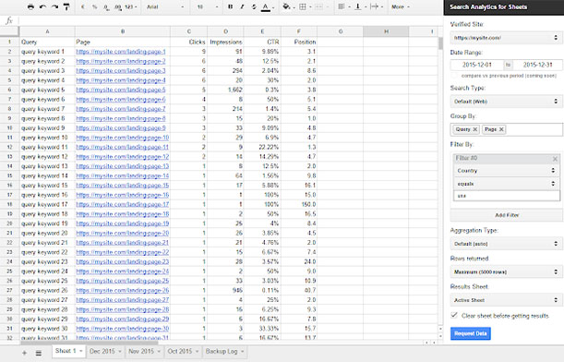Open the More toolbar menu
Image resolution: width=564 pixels, height=362 pixels.
tap(400, 6)
